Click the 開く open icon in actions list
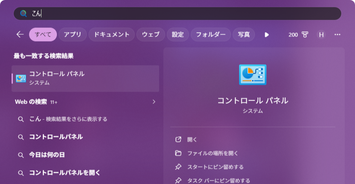The width and height of the screenshot is (355, 184). 178,139
